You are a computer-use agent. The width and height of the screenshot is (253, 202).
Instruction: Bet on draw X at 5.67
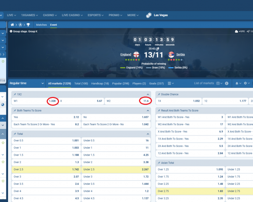pos(81,101)
